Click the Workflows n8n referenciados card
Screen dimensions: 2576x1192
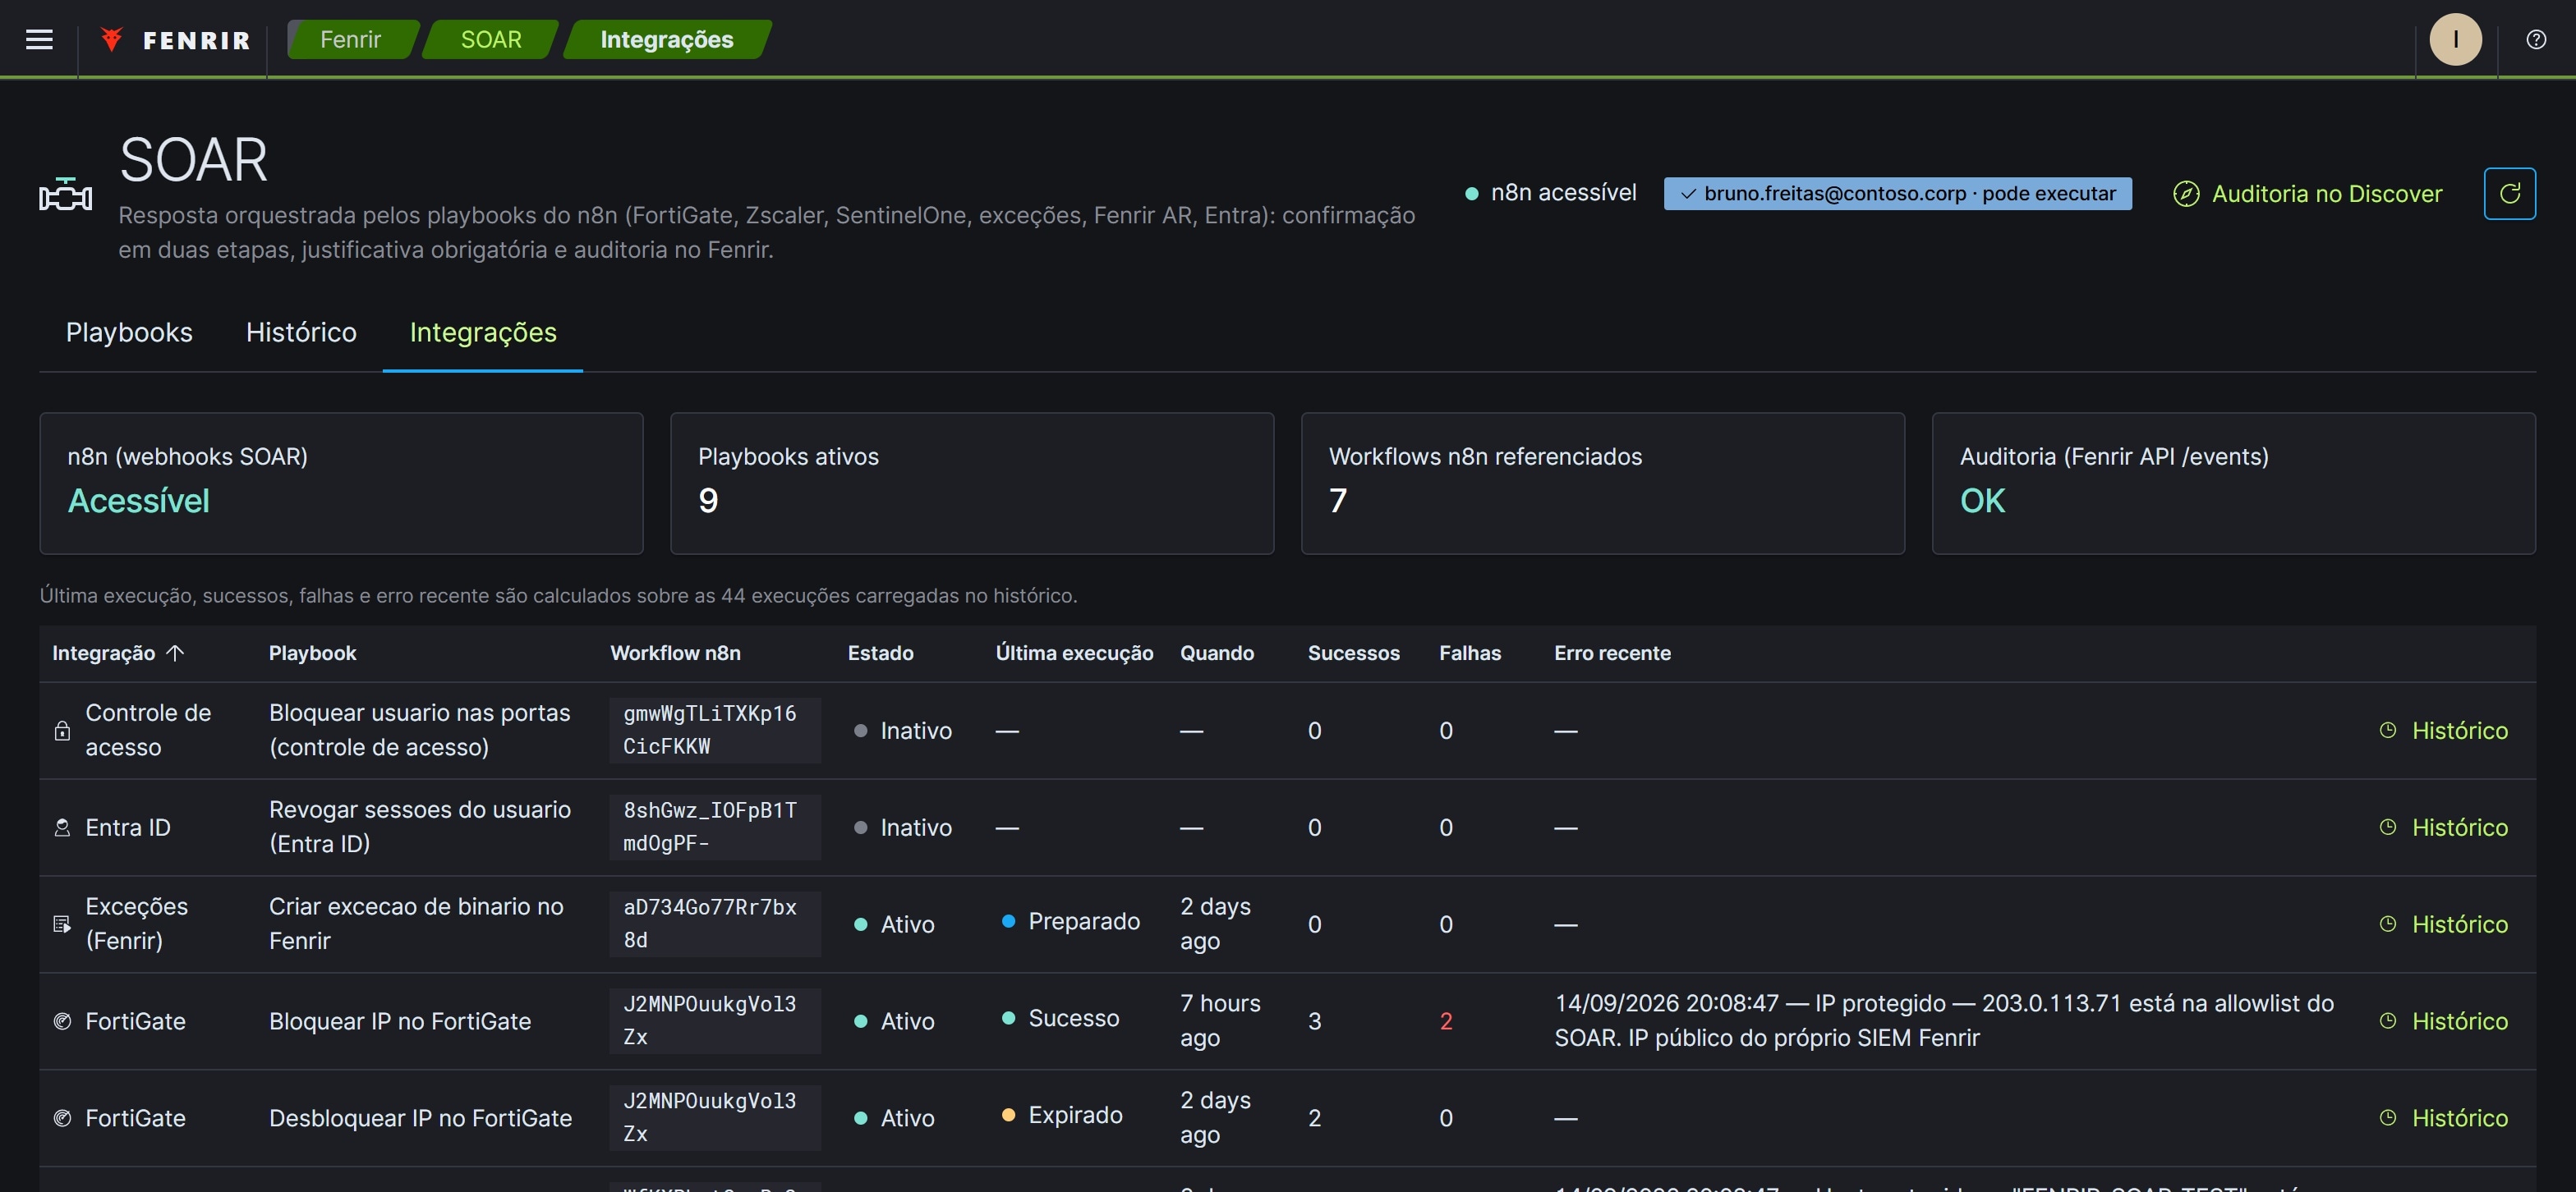tap(1602, 484)
